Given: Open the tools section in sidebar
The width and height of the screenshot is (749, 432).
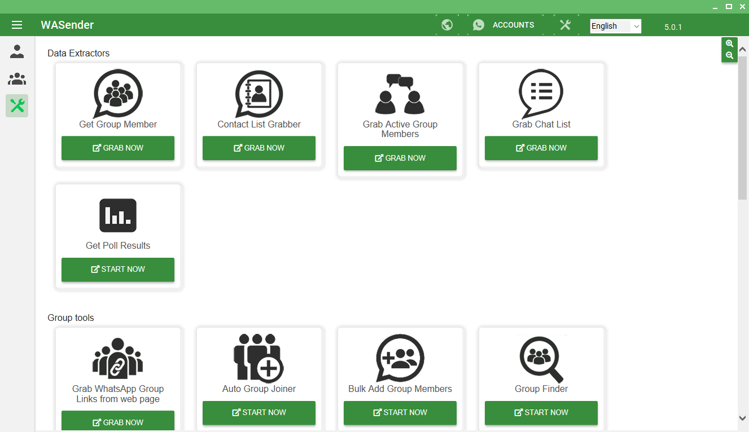Looking at the screenshot, I should (17, 105).
